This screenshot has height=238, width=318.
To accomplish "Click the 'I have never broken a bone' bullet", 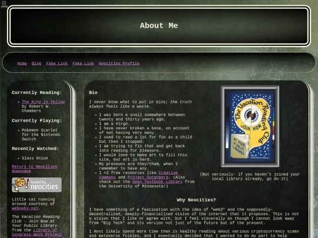I will point(144,130).
